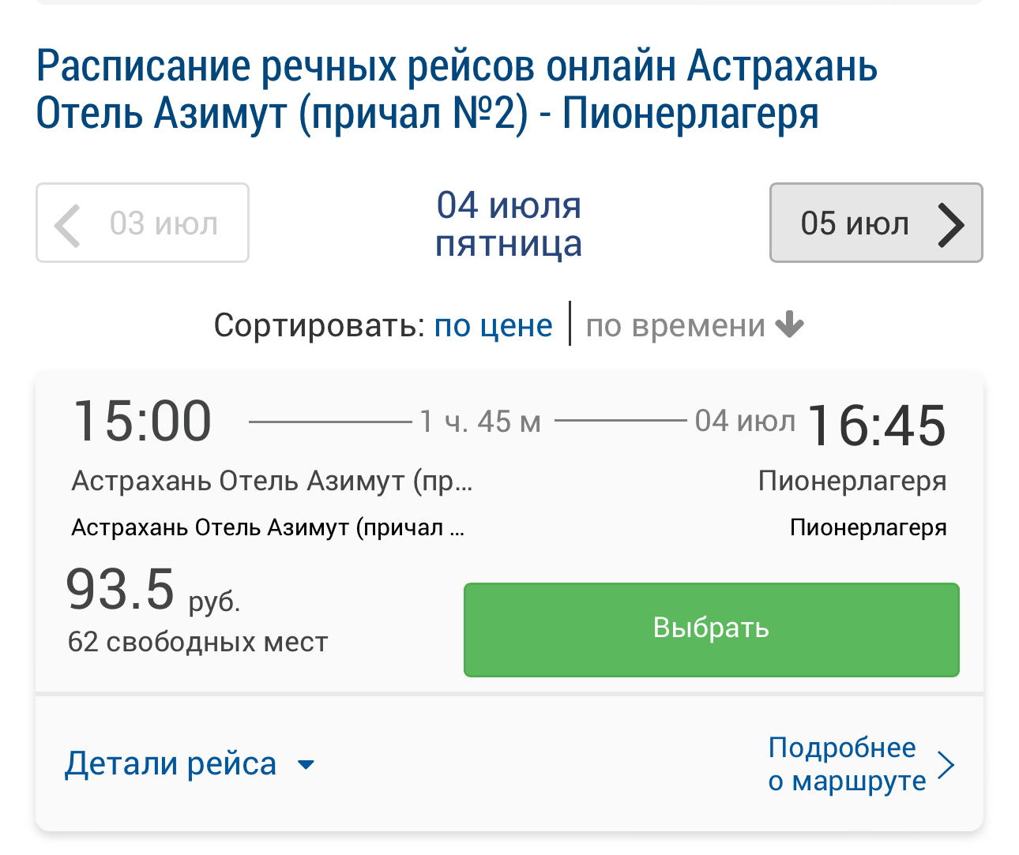Image resolution: width=1019 pixels, height=855 pixels.
Task: Click the large Пионерлагеря arrival stop name
Action: pos(852,481)
